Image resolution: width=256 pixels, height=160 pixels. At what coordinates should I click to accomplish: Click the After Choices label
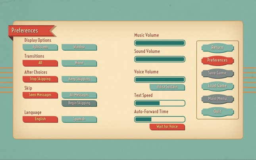pyautogui.click(x=36, y=72)
